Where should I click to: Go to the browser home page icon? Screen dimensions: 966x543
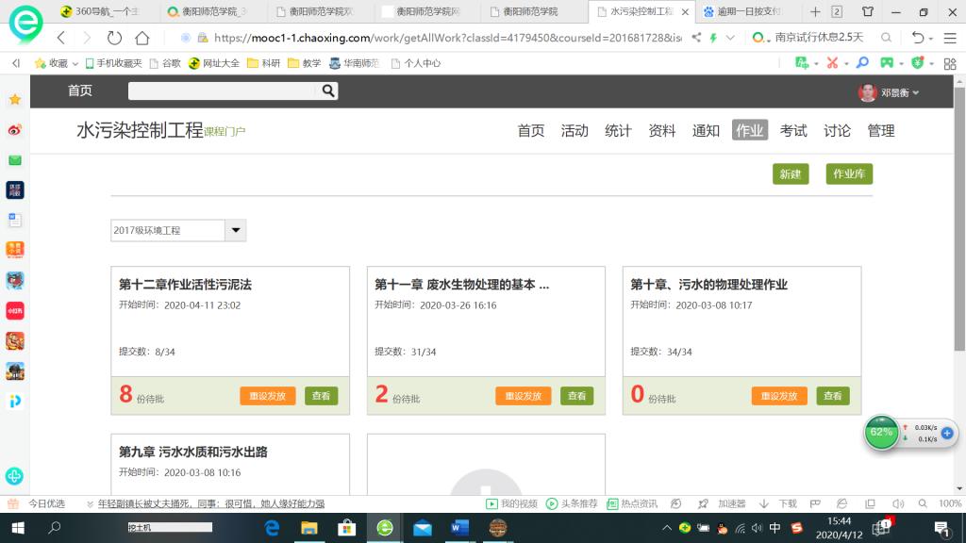[x=142, y=38]
